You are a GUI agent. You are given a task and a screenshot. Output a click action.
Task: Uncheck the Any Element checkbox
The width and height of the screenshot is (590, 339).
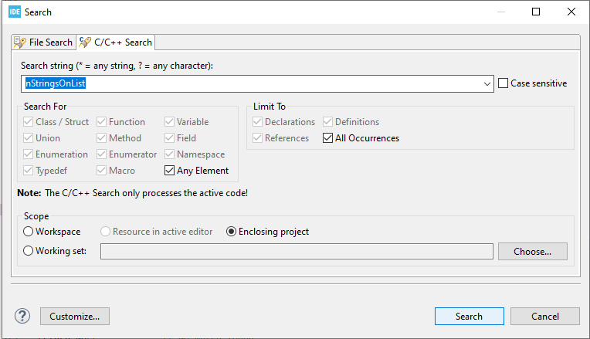click(x=169, y=171)
